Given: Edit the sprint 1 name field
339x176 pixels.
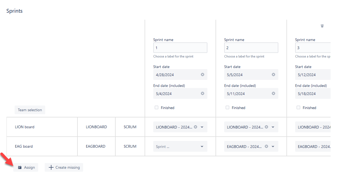Looking at the screenshot, I should (x=180, y=48).
